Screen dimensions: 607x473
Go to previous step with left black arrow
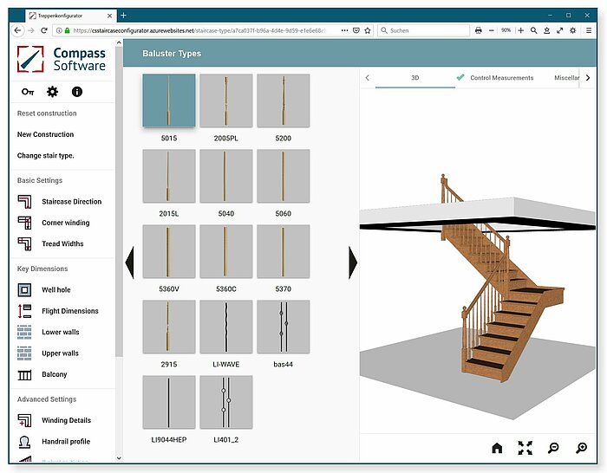click(x=130, y=262)
